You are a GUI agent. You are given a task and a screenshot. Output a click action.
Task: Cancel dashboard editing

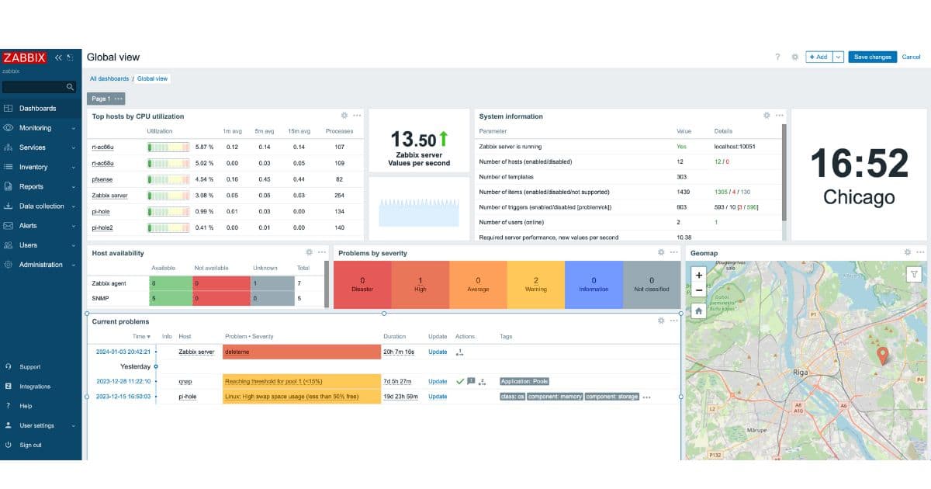[x=911, y=57]
